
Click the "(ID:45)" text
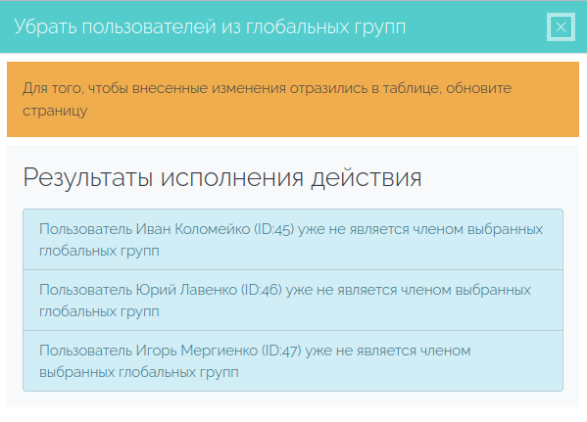[x=274, y=229]
